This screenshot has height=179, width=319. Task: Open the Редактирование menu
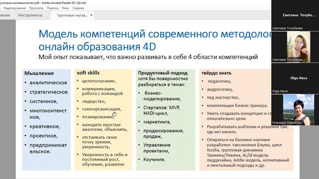point(14,8)
